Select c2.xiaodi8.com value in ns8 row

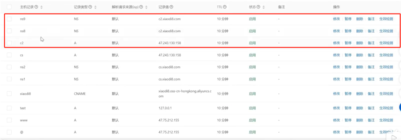[x=170, y=31]
